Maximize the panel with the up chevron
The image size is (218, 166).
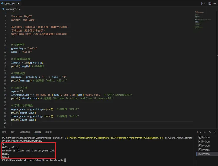pyautogui.click(x=210, y=132)
